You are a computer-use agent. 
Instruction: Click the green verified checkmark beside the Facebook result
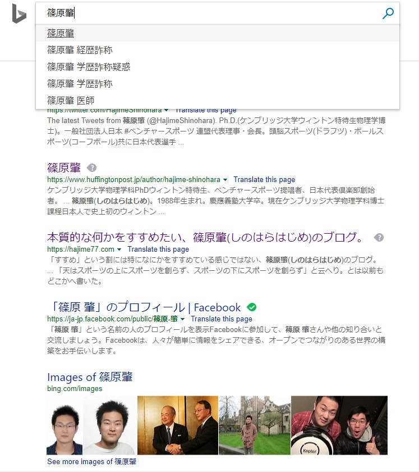[x=251, y=307]
